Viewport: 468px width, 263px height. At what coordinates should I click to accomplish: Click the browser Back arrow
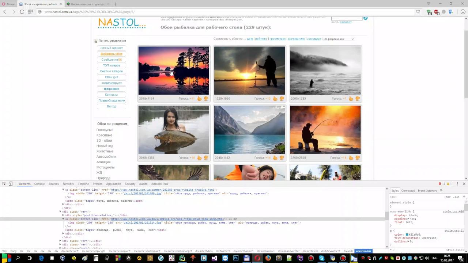pyautogui.click(x=5, y=12)
